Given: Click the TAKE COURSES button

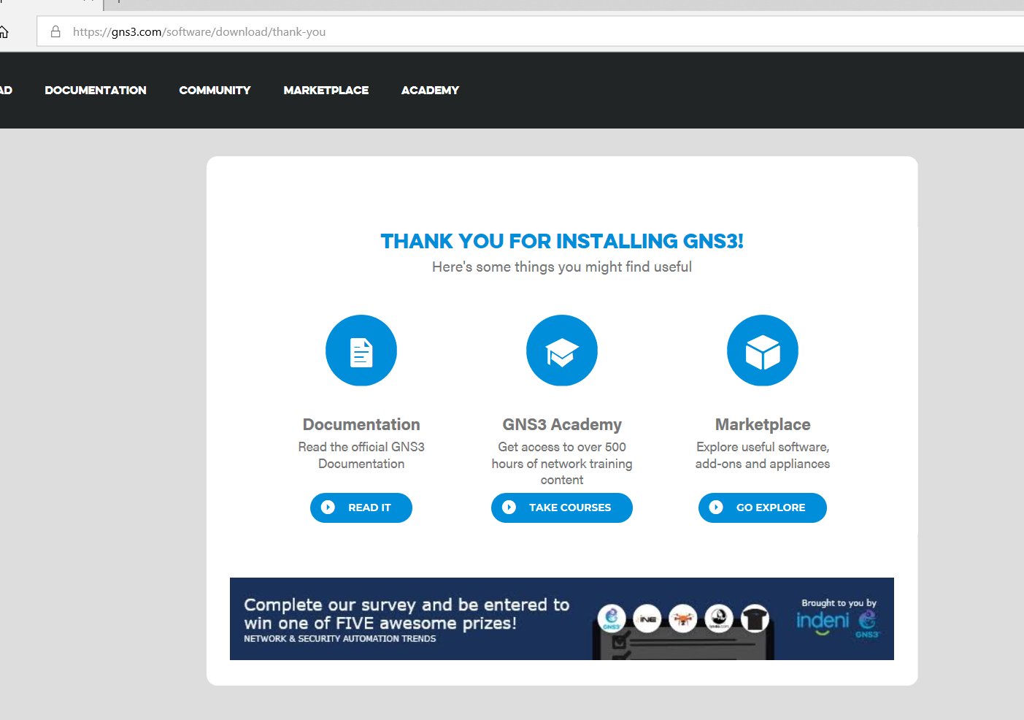Looking at the screenshot, I should 562,508.
